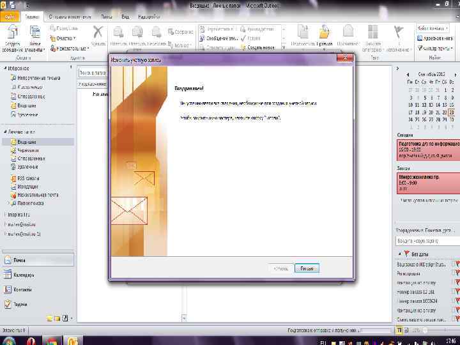The image size is (460, 345).
Task: Click the Пропустить icon in ribbon
Action: (64, 29)
